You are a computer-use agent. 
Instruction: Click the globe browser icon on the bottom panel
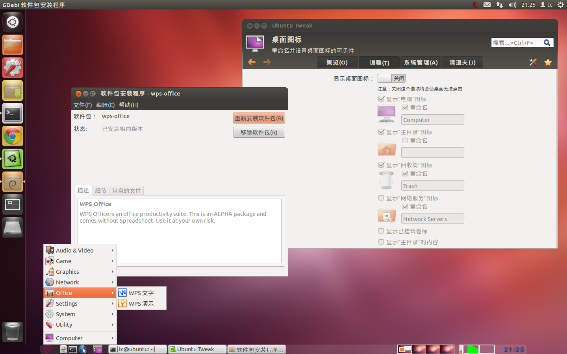pos(83,349)
